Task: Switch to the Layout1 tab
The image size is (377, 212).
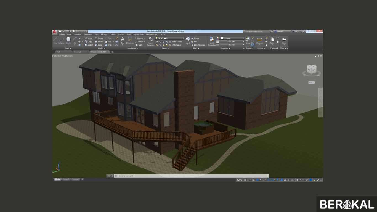Action: tap(66, 179)
